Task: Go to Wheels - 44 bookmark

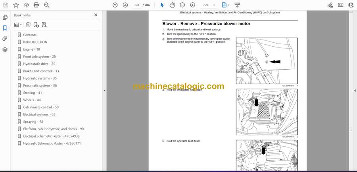Action: 32,100
